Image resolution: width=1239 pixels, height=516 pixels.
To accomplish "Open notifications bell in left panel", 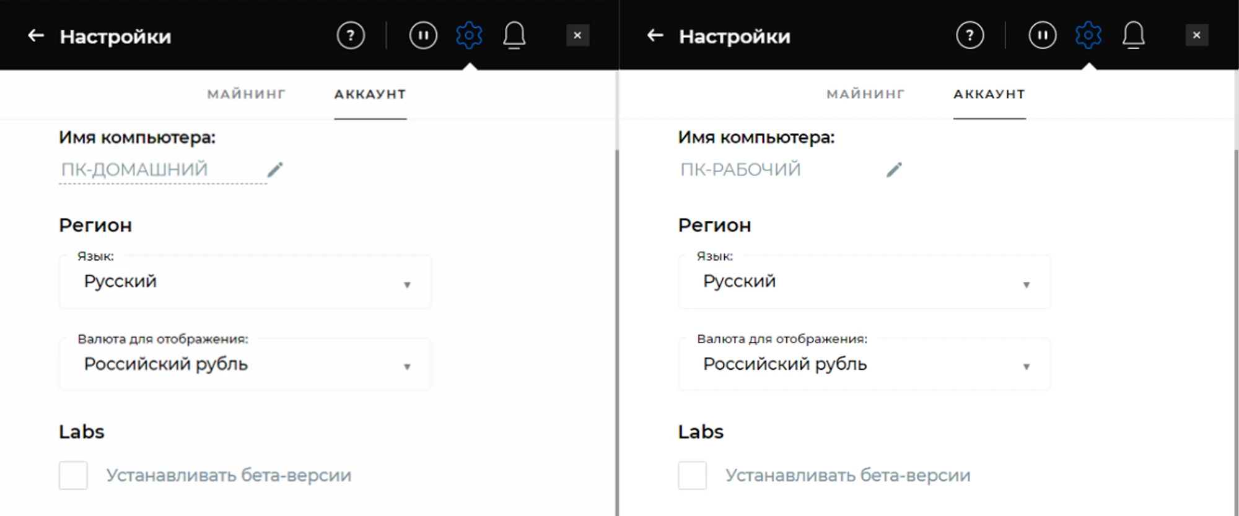I will tap(514, 35).
